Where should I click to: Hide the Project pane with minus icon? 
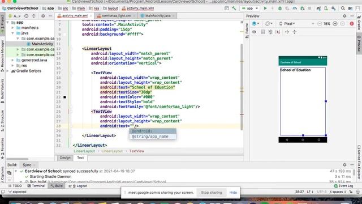coord(50,16)
